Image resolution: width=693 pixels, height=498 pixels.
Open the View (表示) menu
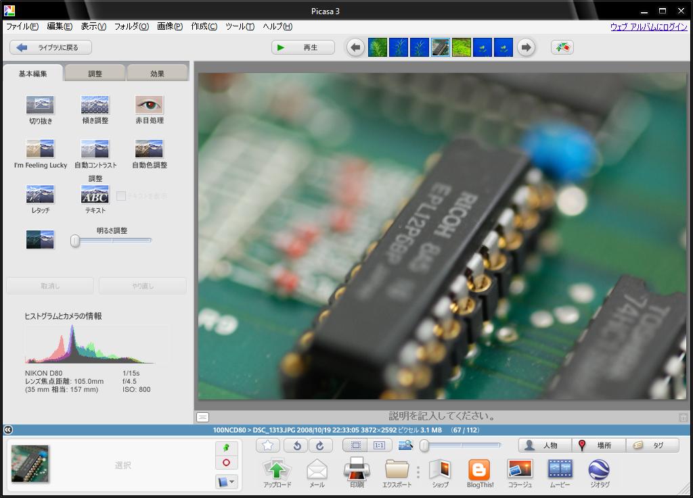93,26
